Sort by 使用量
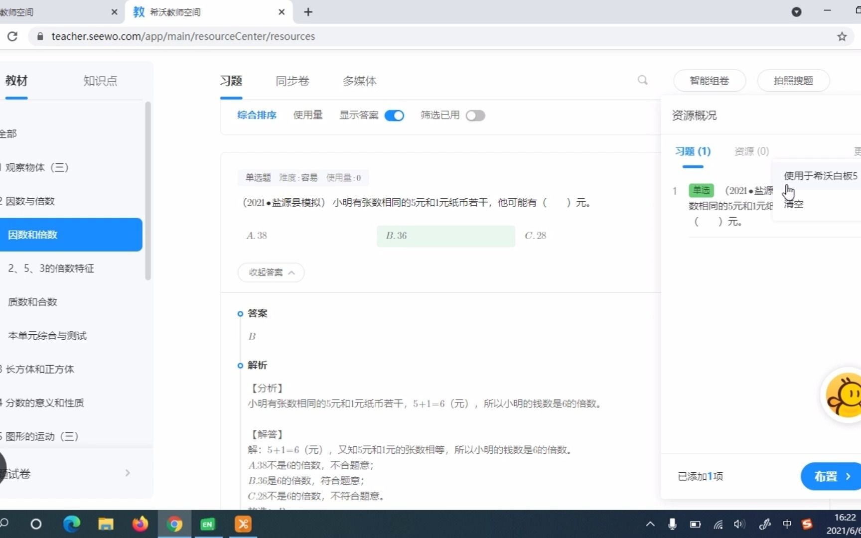Screen dimensions: 861x538 pos(308,115)
